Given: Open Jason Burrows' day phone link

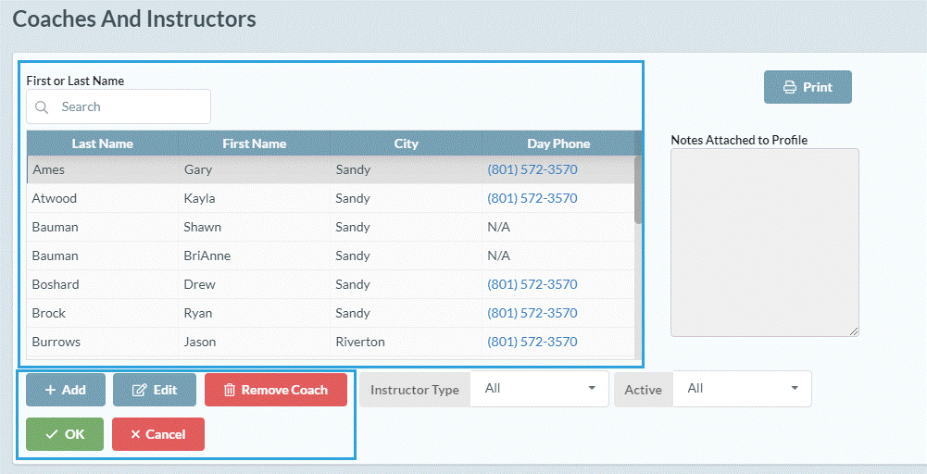Looking at the screenshot, I should coord(532,342).
